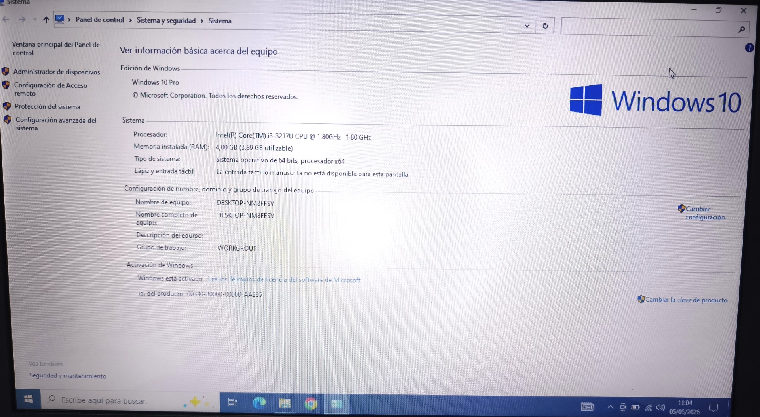
Task: Open Administrador de dispositivos
Action: 57,72
